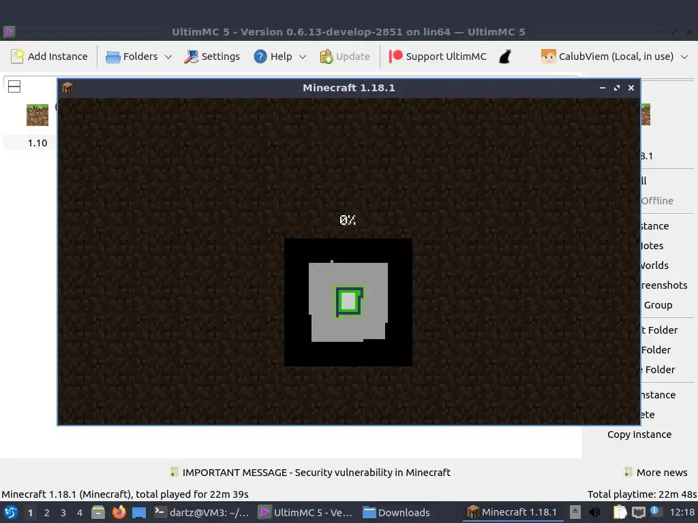The image size is (698, 523).
Task: Switch to UltimMC 5 taskbar entry
Action: [306, 512]
